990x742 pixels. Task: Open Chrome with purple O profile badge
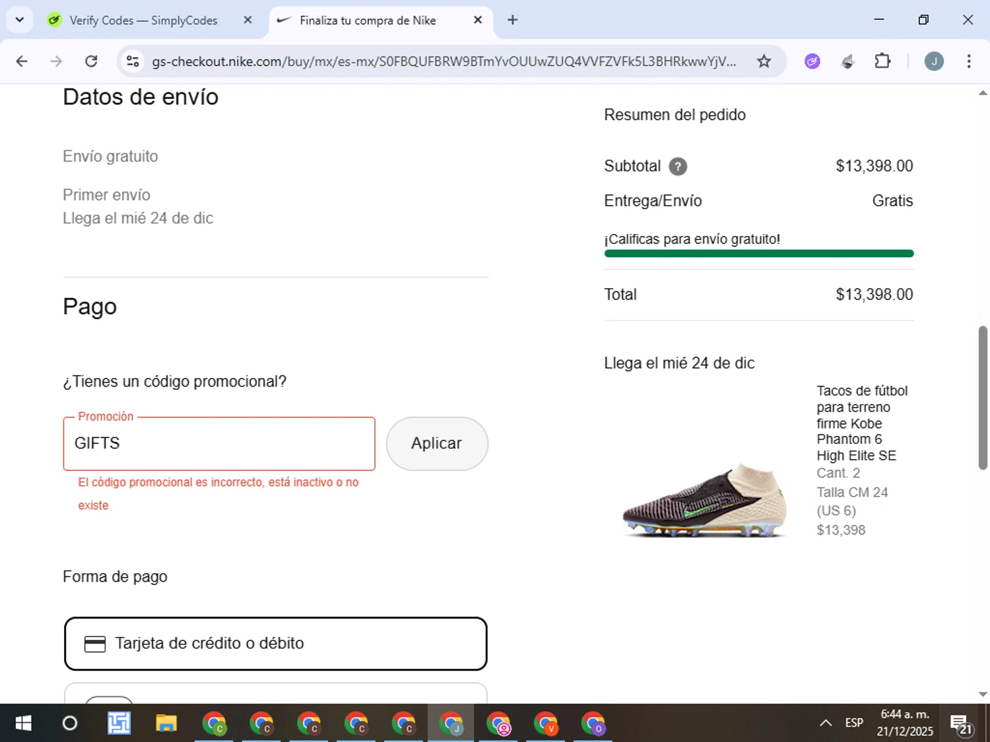[593, 724]
